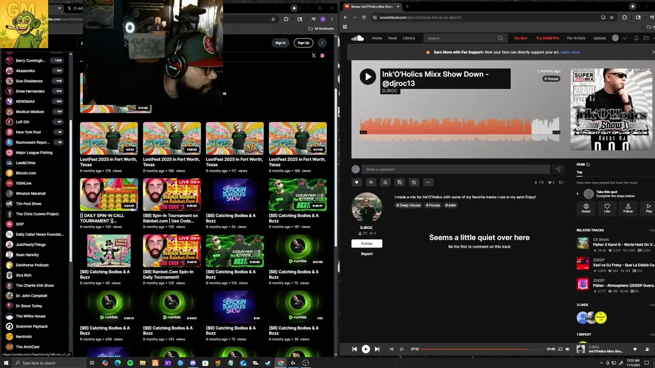Seek on the bottom player progress bar
The width and height of the screenshot is (655, 368).
pos(483,349)
